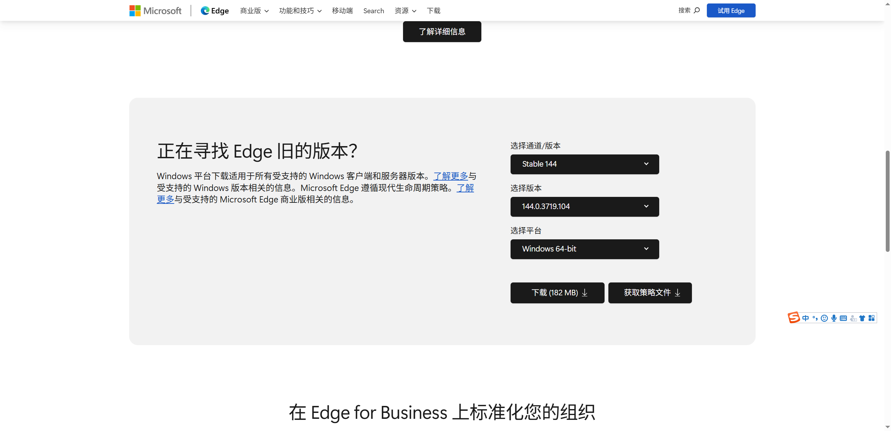891x431 pixels.
Task: Click the 下载 (182 MB) button
Action: 557,293
